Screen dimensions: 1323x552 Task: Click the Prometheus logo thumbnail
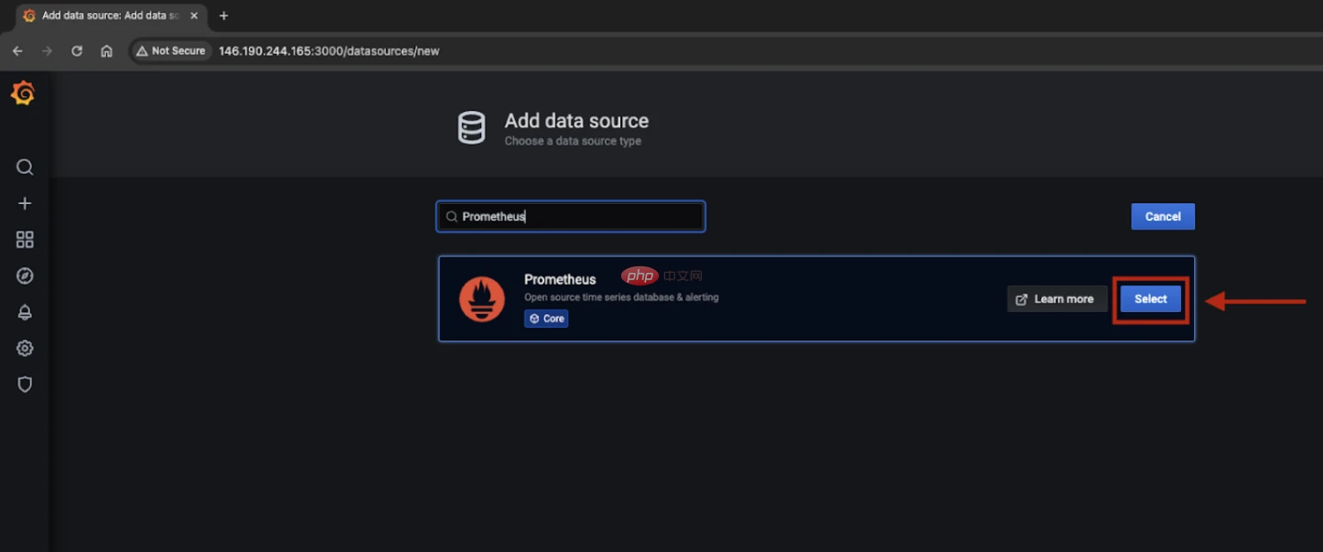482,298
